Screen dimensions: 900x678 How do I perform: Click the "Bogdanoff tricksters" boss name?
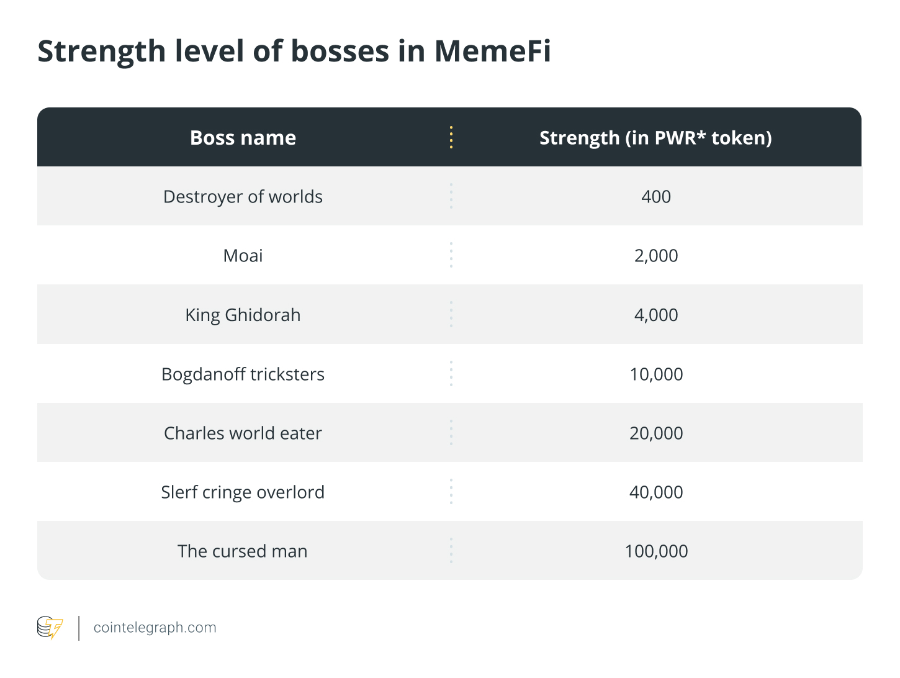(x=243, y=374)
